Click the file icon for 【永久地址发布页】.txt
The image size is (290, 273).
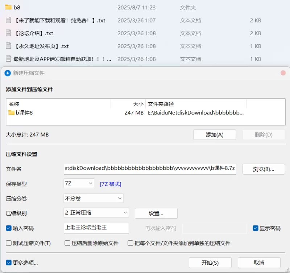click(x=8, y=46)
